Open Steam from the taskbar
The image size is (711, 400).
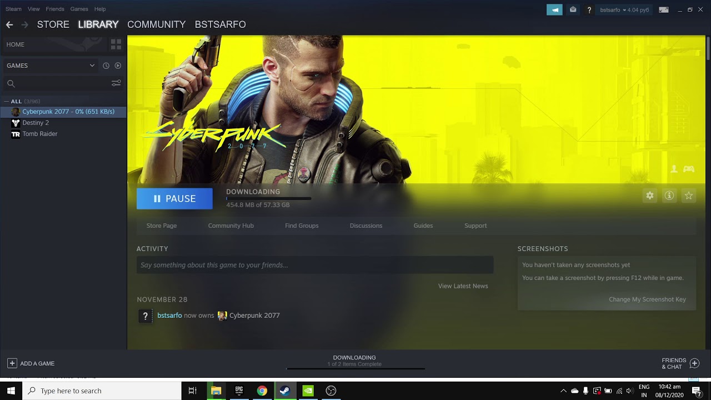284,391
